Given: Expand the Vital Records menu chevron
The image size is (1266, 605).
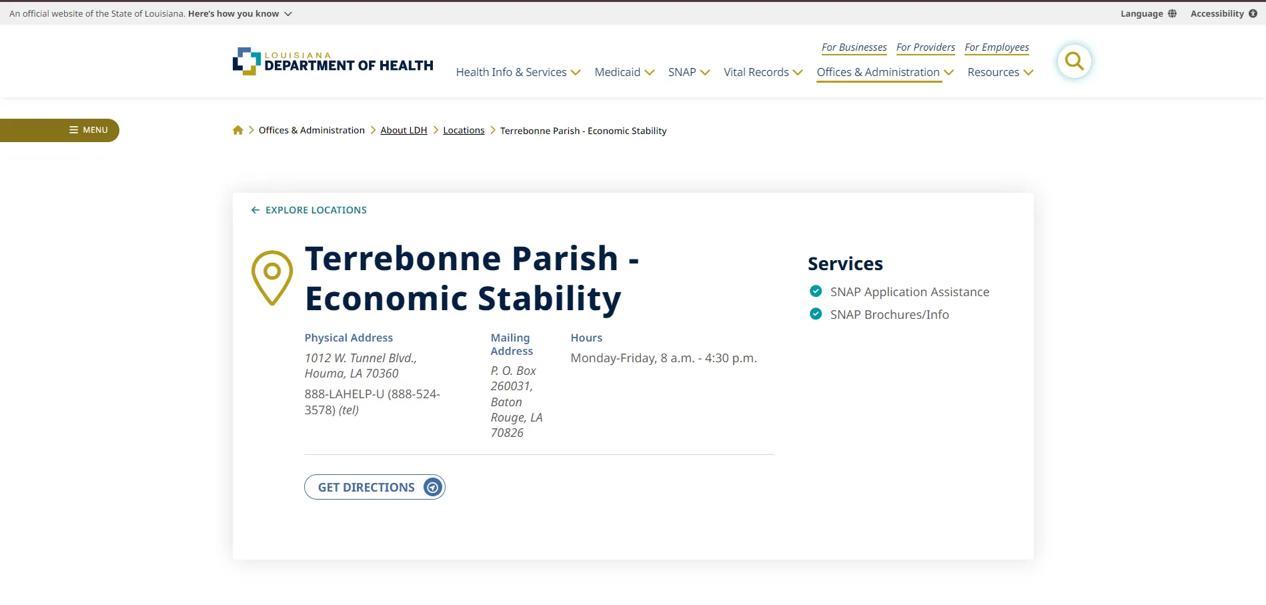Looking at the screenshot, I should pos(798,73).
